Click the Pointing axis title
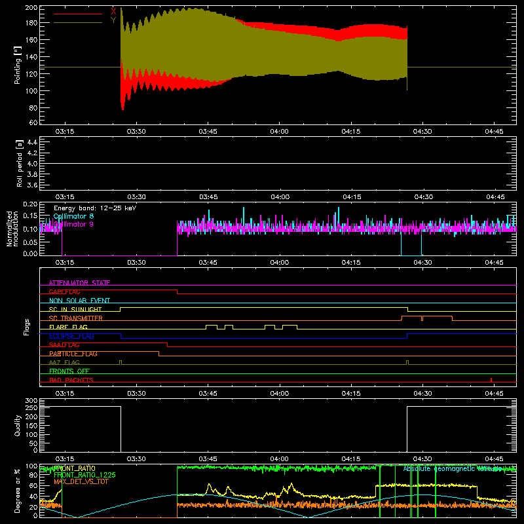Viewport: 524px width, 524px height. pos(18,65)
